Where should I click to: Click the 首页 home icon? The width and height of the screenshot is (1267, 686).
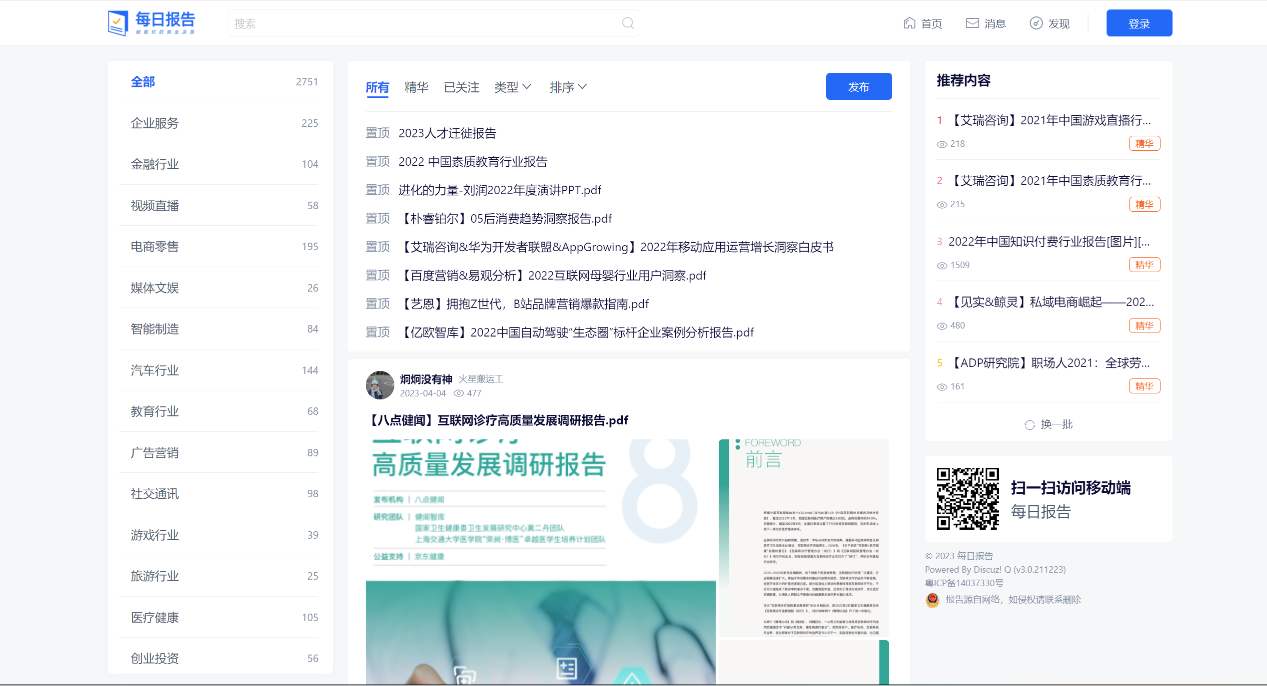click(x=909, y=23)
